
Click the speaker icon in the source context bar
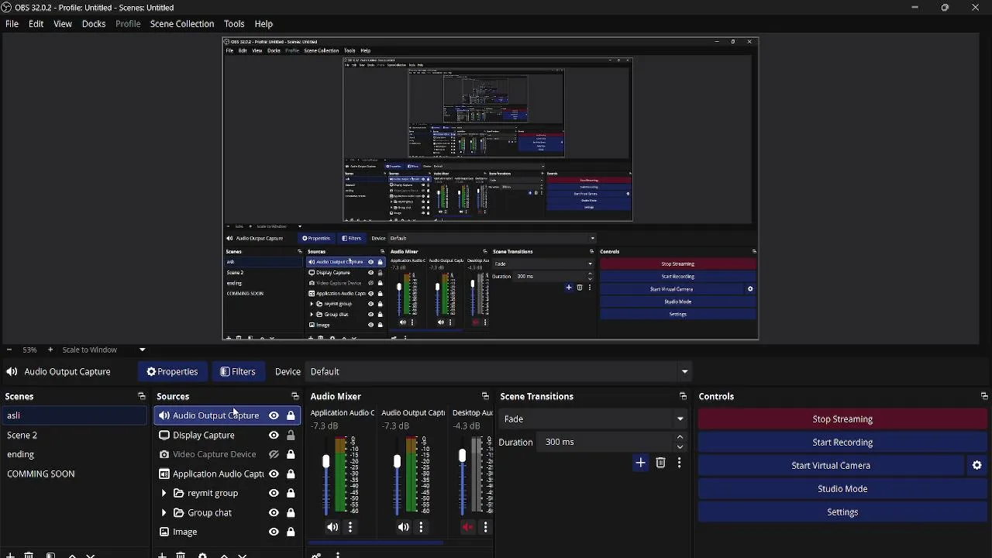click(12, 371)
